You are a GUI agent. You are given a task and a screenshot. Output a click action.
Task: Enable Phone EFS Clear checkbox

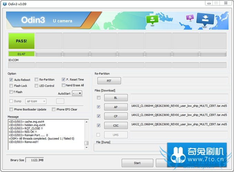pyautogui.click(x=53, y=109)
